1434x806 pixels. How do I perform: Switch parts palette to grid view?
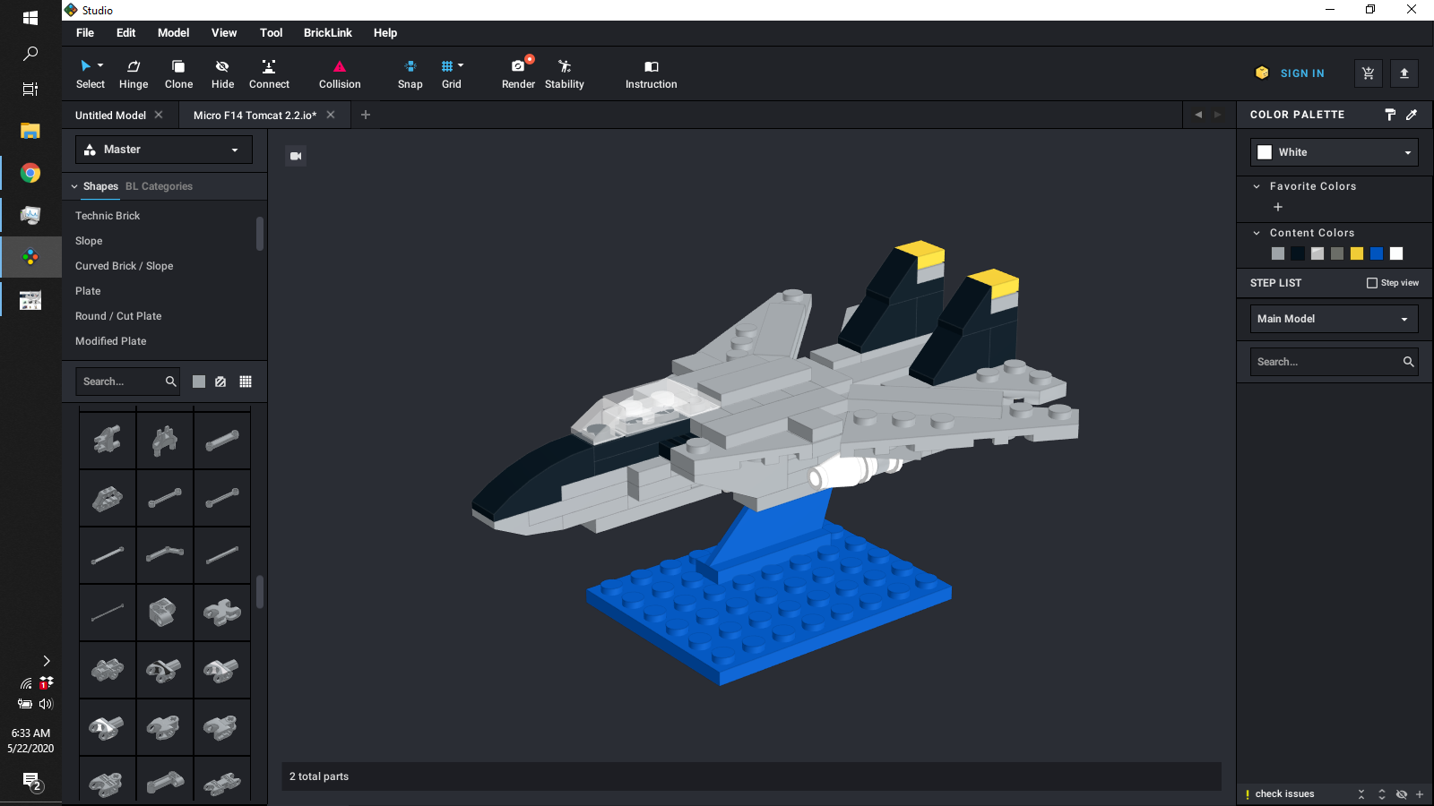tap(246, 382)
